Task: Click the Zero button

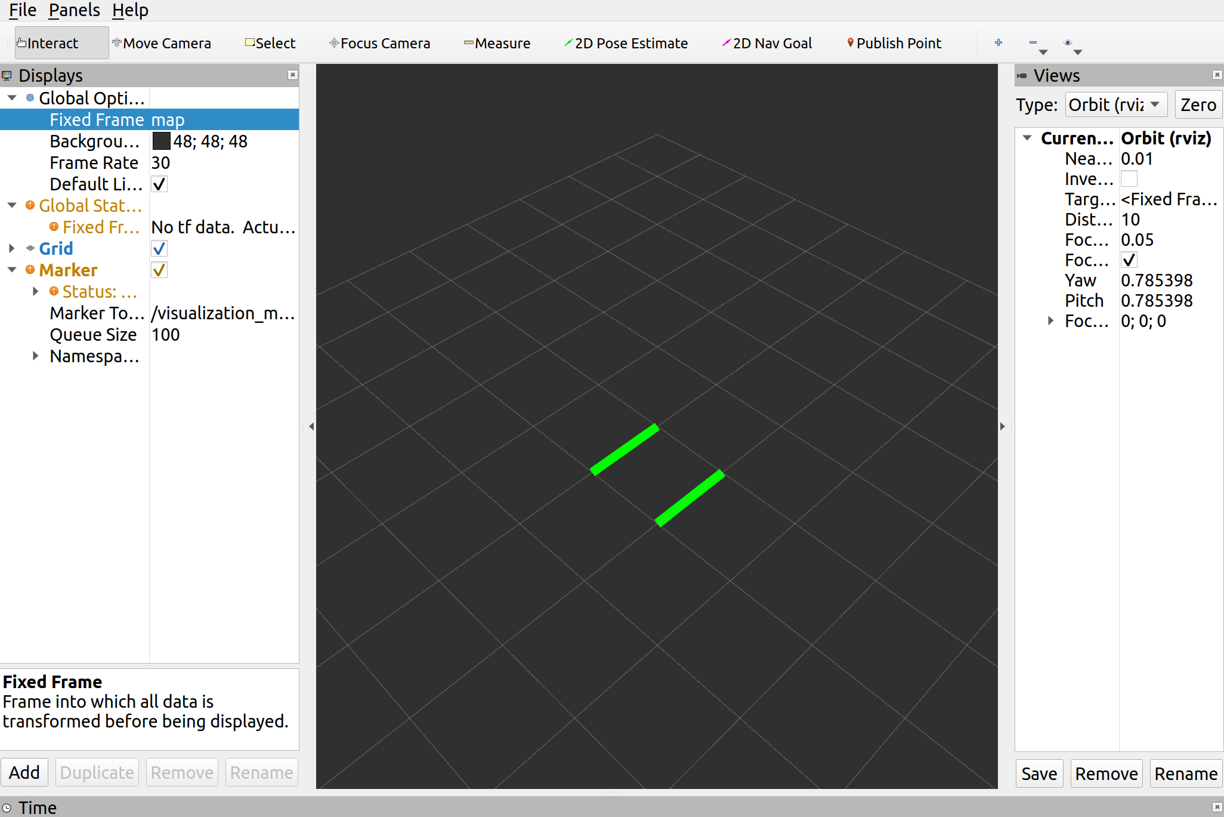Action: click(1198, 104)
